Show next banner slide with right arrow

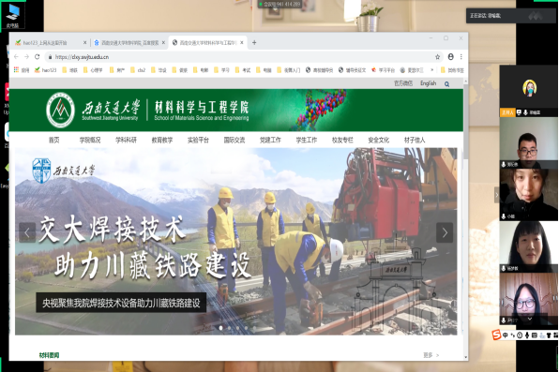pyautogui.click(x=445, y=232)
